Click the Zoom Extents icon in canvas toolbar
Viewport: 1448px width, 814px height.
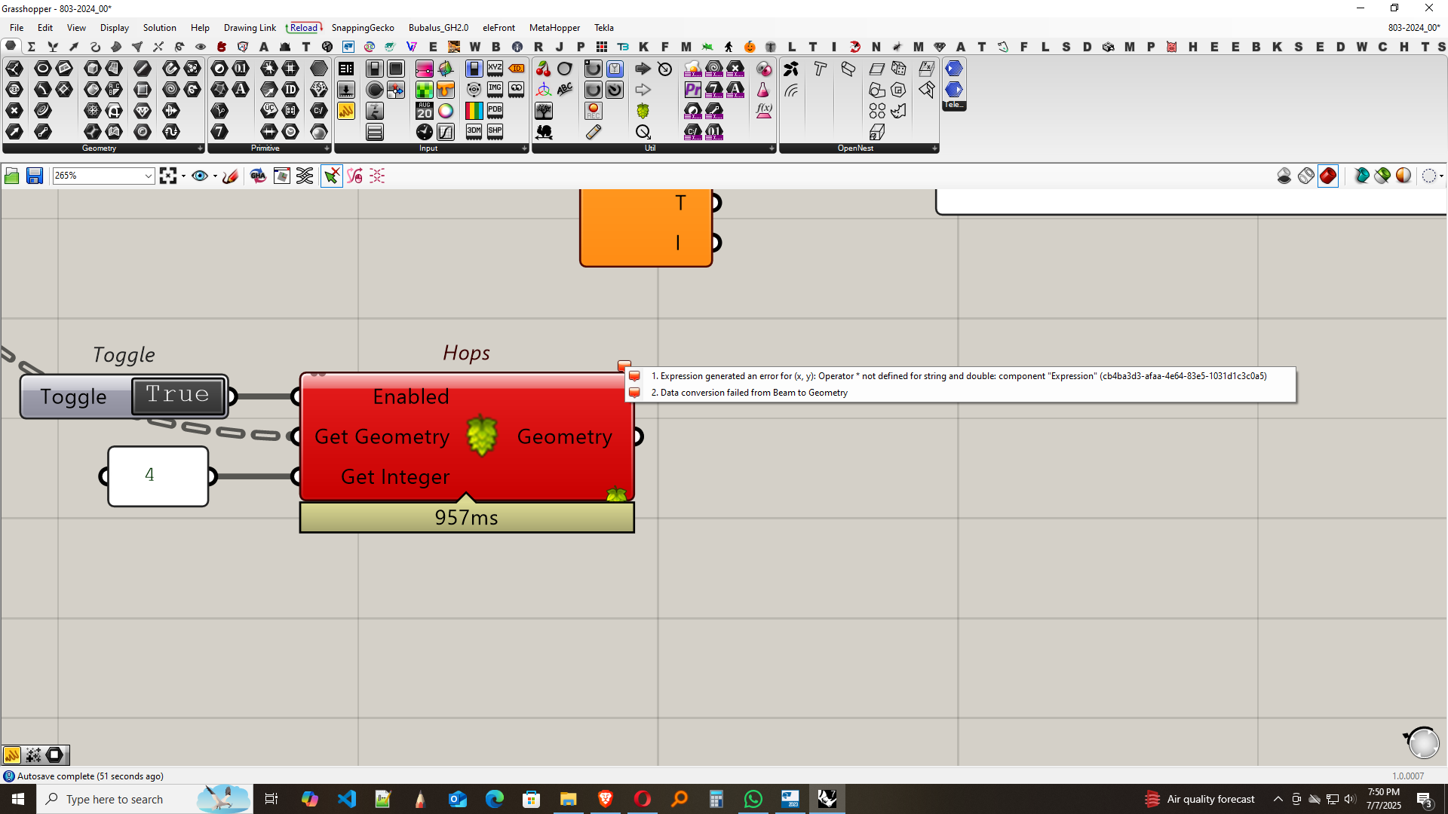click(168, 176)
